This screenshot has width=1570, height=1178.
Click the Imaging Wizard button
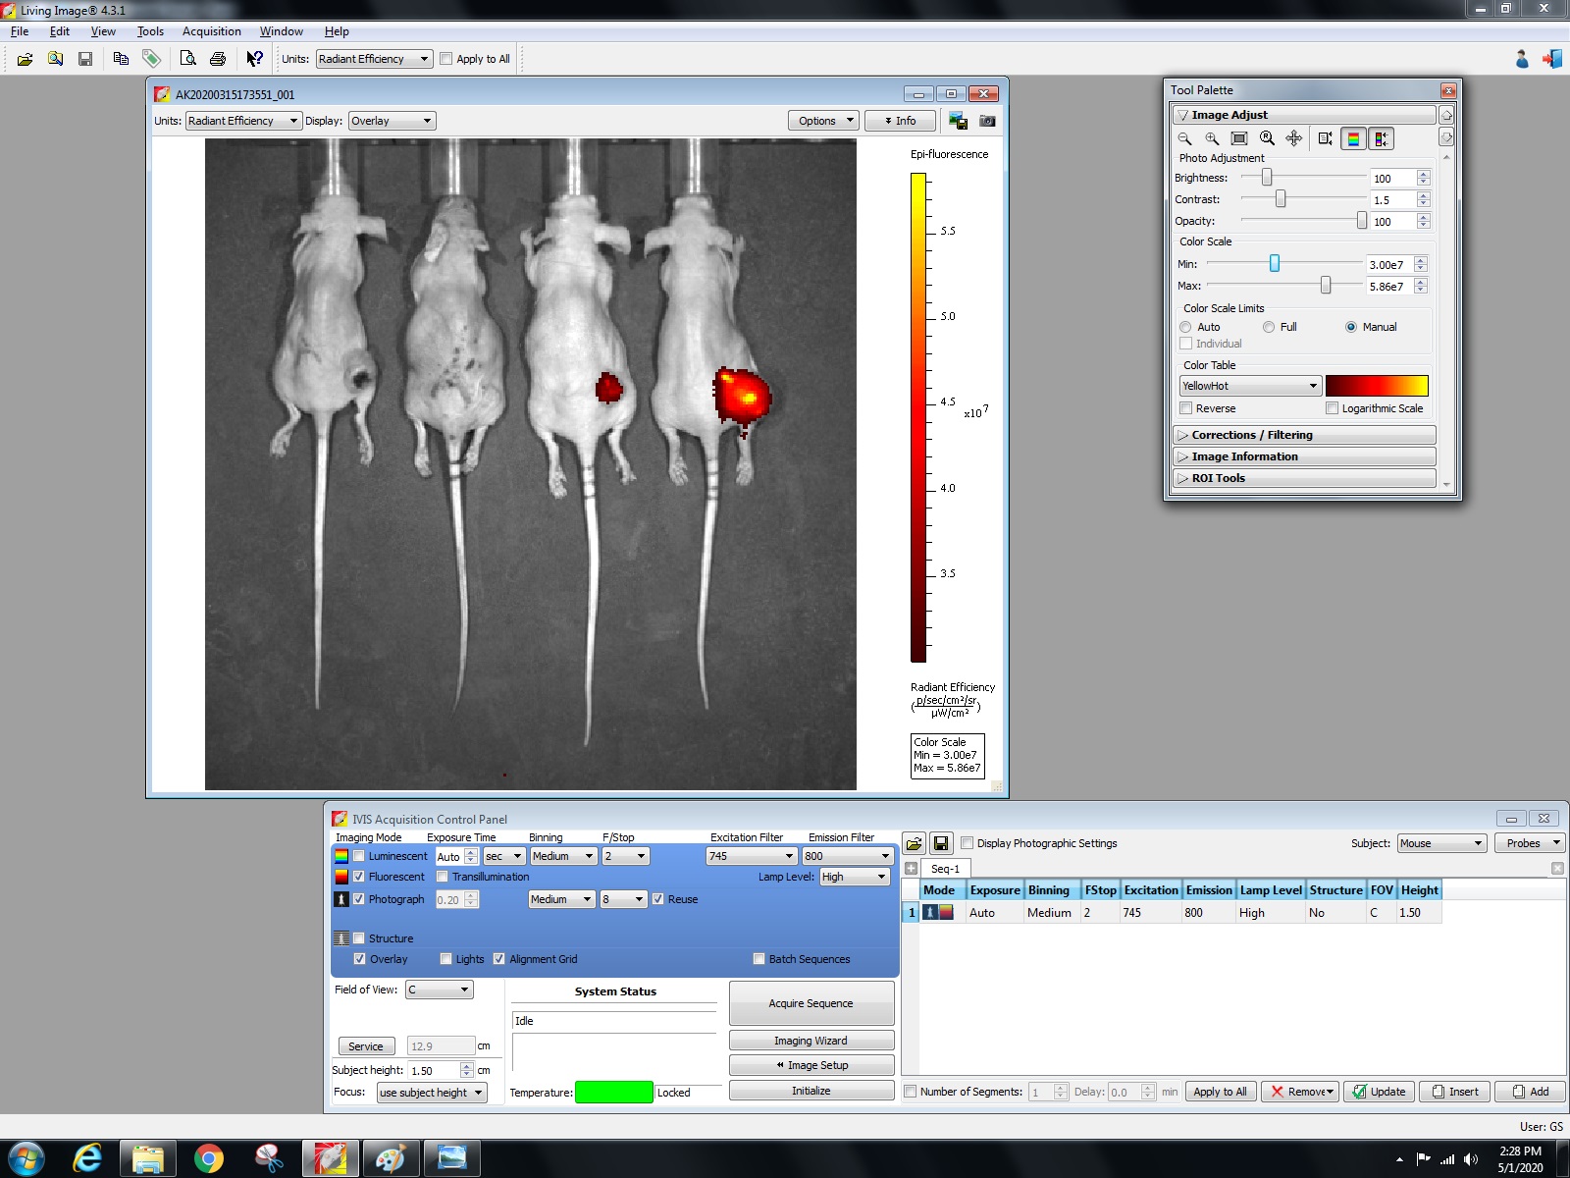(x=811, y=1041)
